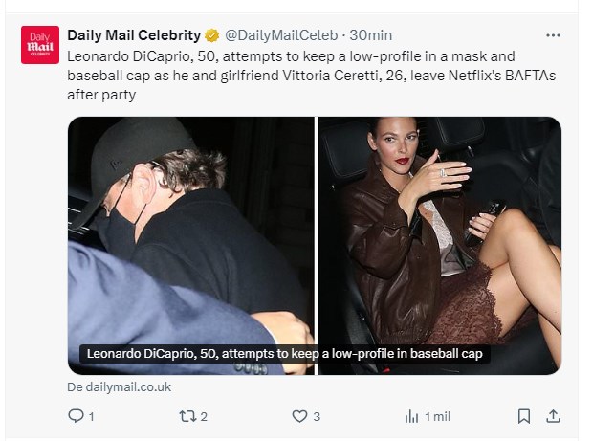Click the gold verified badge

click(210, 35)
